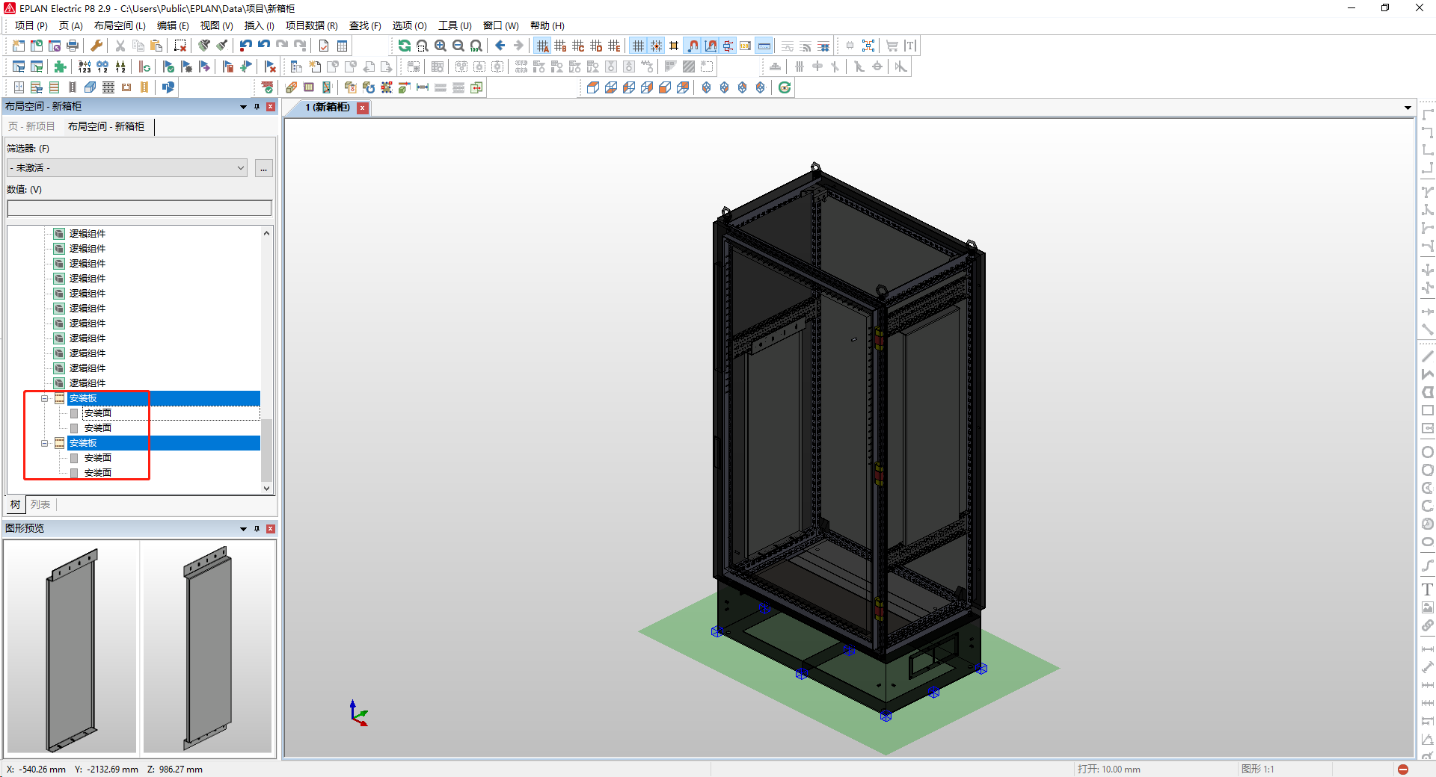Switch to the first isometric cube view
The image size is (1436, 777).
[705, 87]
